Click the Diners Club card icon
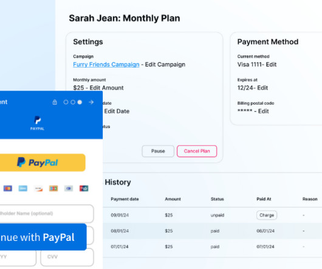 point(69,188)
